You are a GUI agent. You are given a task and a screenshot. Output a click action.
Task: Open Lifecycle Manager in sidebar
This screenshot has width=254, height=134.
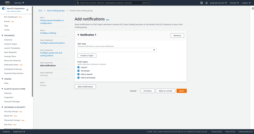12,102
